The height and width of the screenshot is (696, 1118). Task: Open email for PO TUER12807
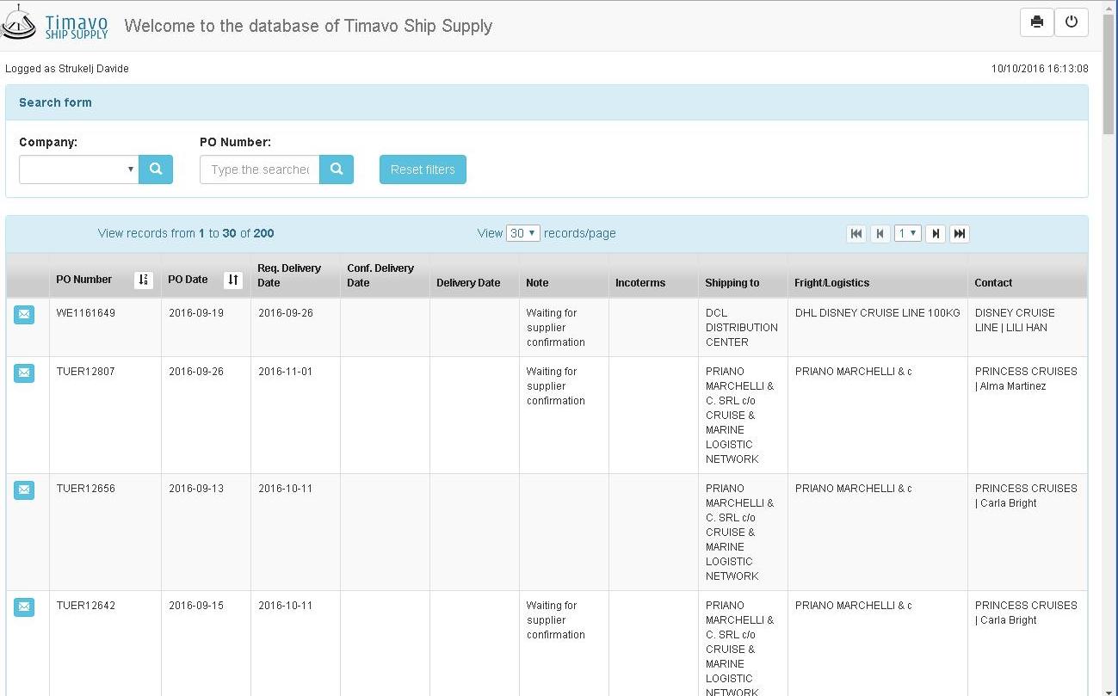click(24, 373)
